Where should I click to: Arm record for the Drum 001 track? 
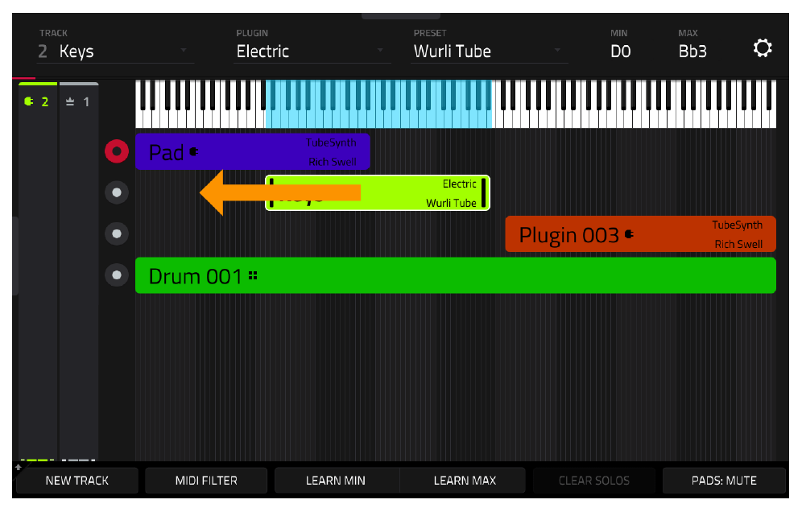coord(117,275)
